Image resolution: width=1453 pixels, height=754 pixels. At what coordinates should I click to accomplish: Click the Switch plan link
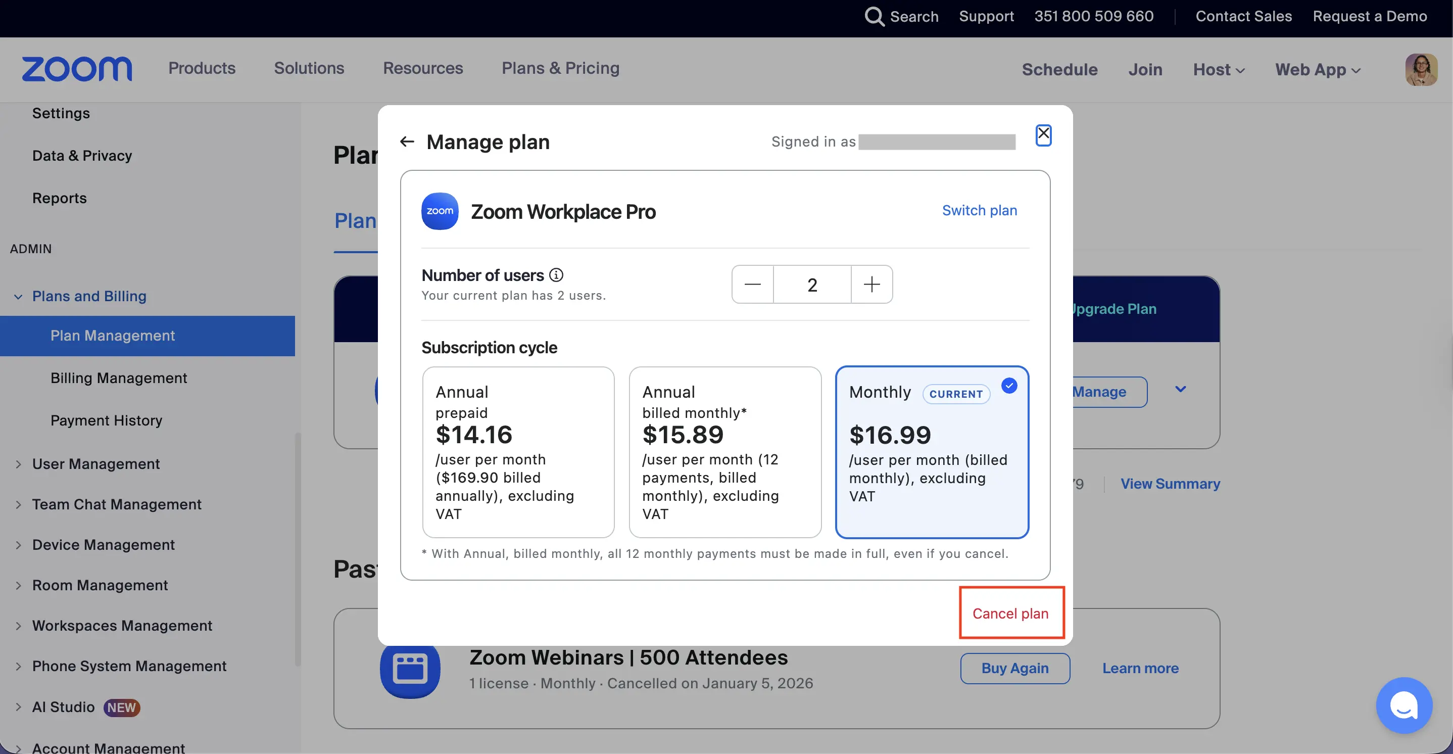pos(979,211)
